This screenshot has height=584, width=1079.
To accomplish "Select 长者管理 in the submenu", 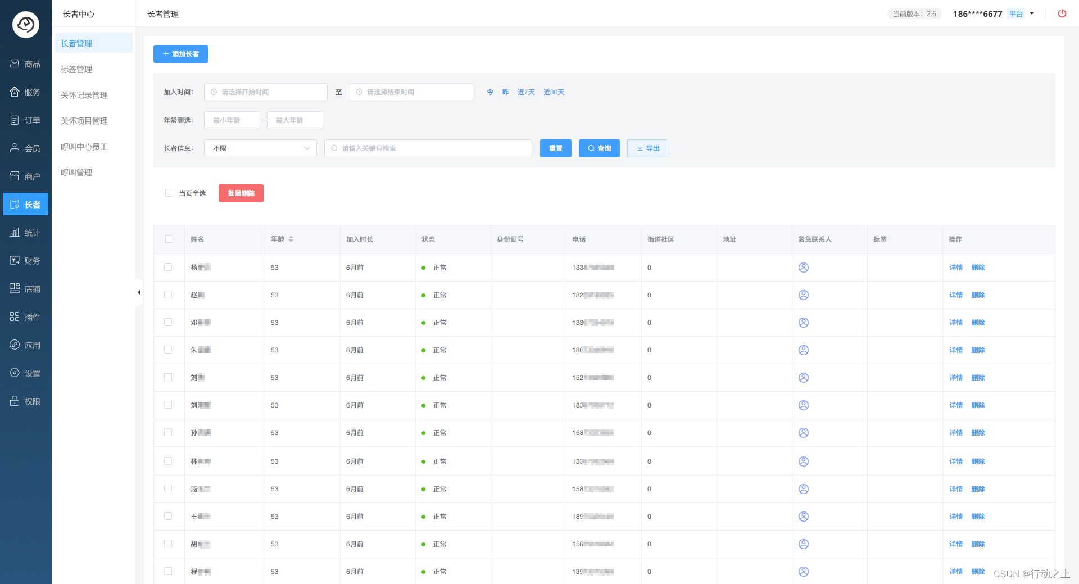I will pyautogui.click(x=94, y=43).
